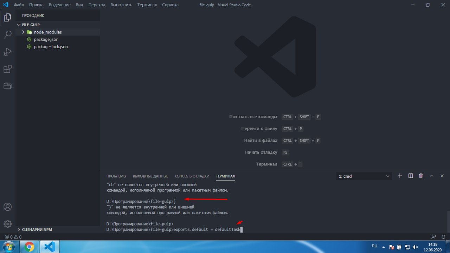Image resolution: width=450 pixels, height=253 pixels.
Task: Switch to the ПРОБЛЕМЫ tab
Action: [116, 176]
